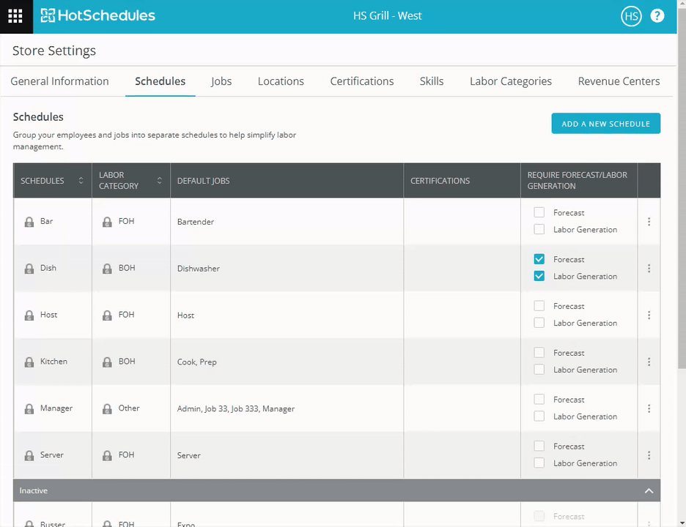Sort by the Schedules column arrows

click(x=81, y=181)
